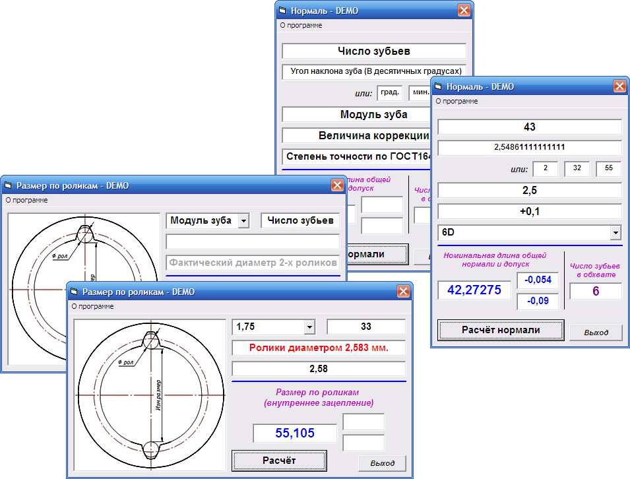Click the Угол наклона зуба input field
Screen dimensions: 630x479
(x=373, y=71)
